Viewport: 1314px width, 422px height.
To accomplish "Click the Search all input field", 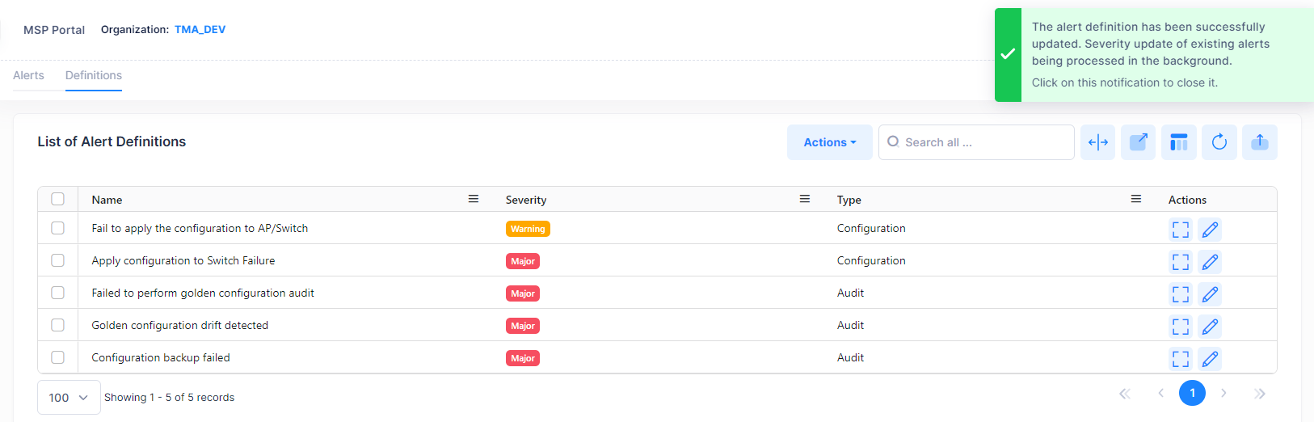I will 982,142.
